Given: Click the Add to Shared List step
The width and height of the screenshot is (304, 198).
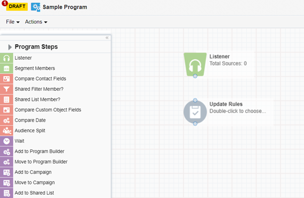Looking at the screenshot, I should tap(34, 193).
